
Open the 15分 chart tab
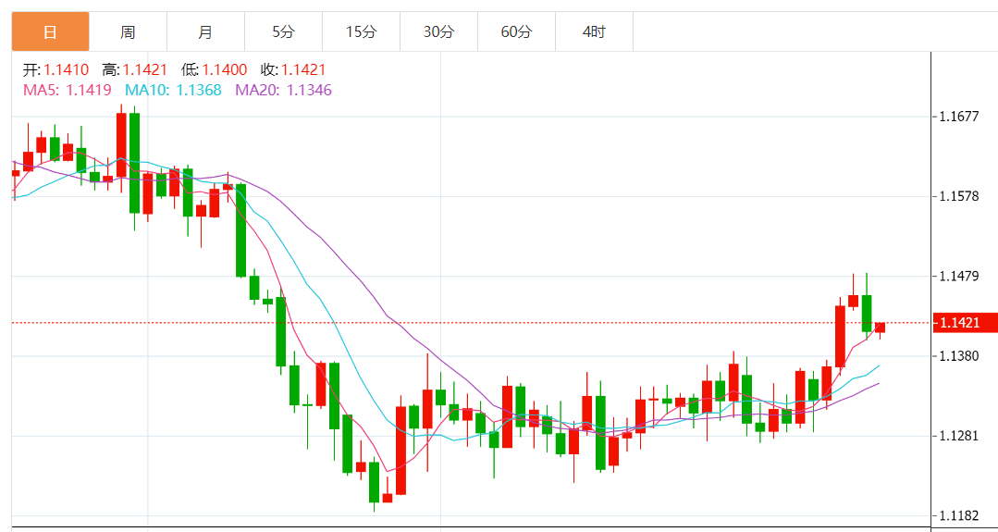coord(361,31)
